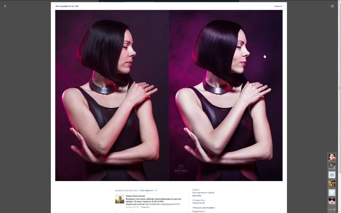Go to the previous photo using the left arrow
341x213 pixels.
(x=5, y=6)
